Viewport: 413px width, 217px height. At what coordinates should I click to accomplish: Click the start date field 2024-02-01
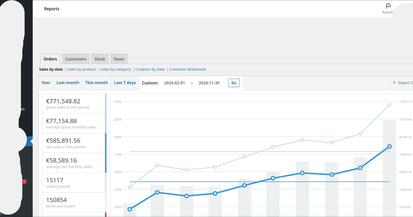click(x=174, y=83)
